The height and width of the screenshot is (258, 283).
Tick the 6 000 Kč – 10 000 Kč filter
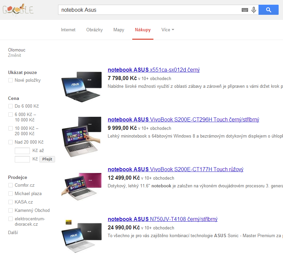pyautogui.click(x=10, y=114)
